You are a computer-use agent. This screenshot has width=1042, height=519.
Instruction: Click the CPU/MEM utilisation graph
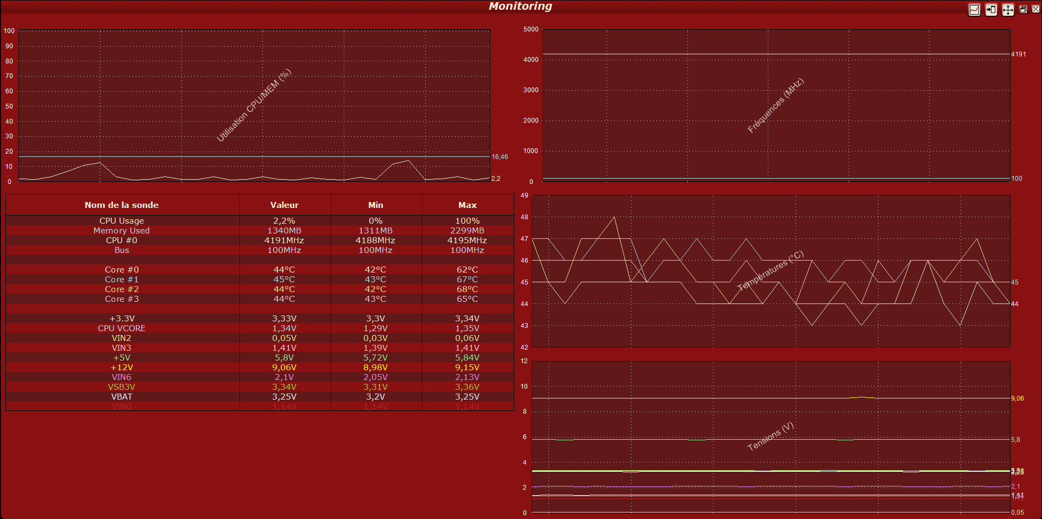click(254, 106)
